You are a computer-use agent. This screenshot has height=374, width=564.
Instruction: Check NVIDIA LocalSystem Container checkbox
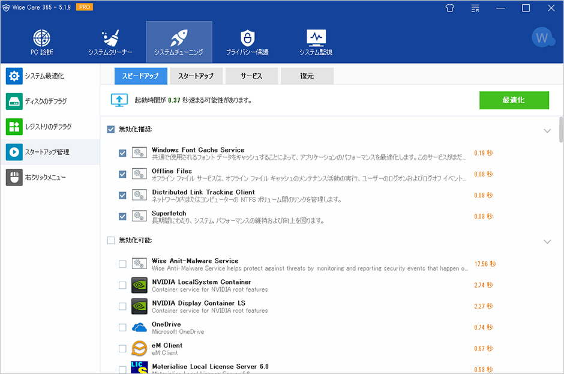pyautogui.click(x=122, y=285)
